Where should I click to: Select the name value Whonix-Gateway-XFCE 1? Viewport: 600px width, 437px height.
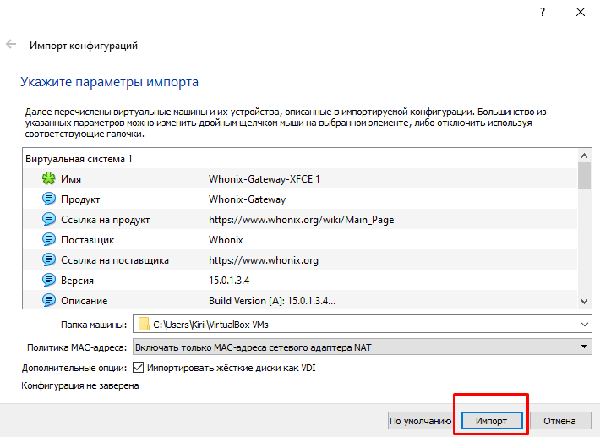[264, 179]
